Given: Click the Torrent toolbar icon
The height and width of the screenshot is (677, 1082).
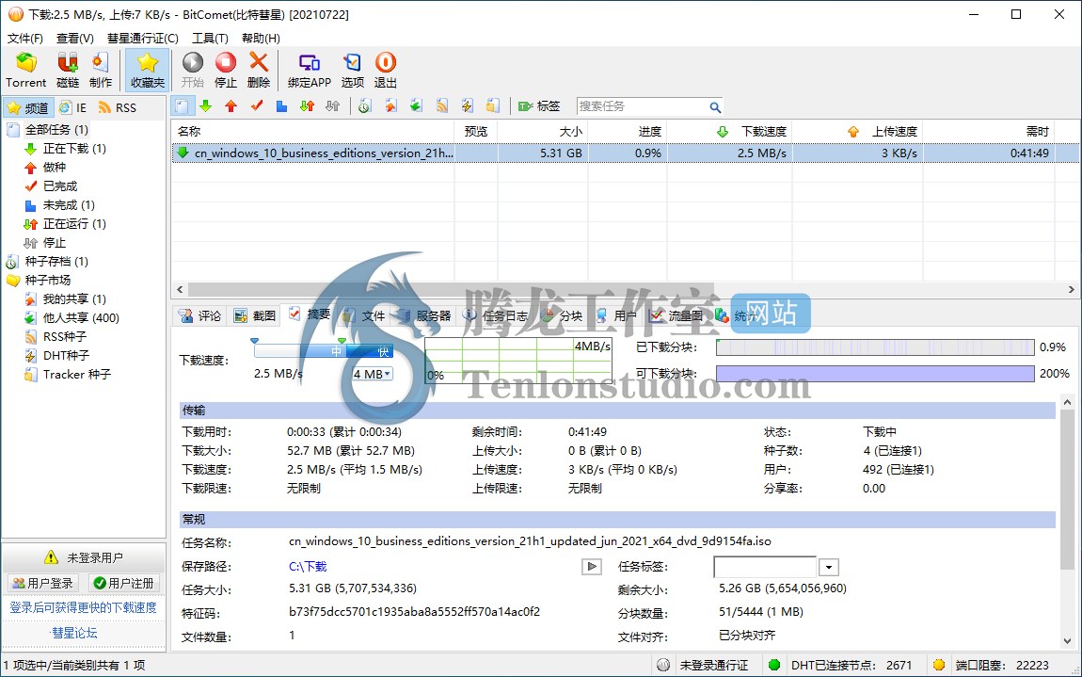Looking at the screenshot, I should (x=26, y=71).
